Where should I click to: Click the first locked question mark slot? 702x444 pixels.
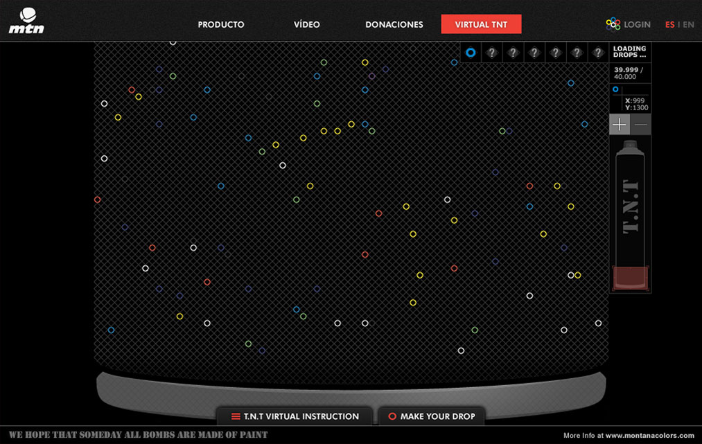click(x=491, y=52)
